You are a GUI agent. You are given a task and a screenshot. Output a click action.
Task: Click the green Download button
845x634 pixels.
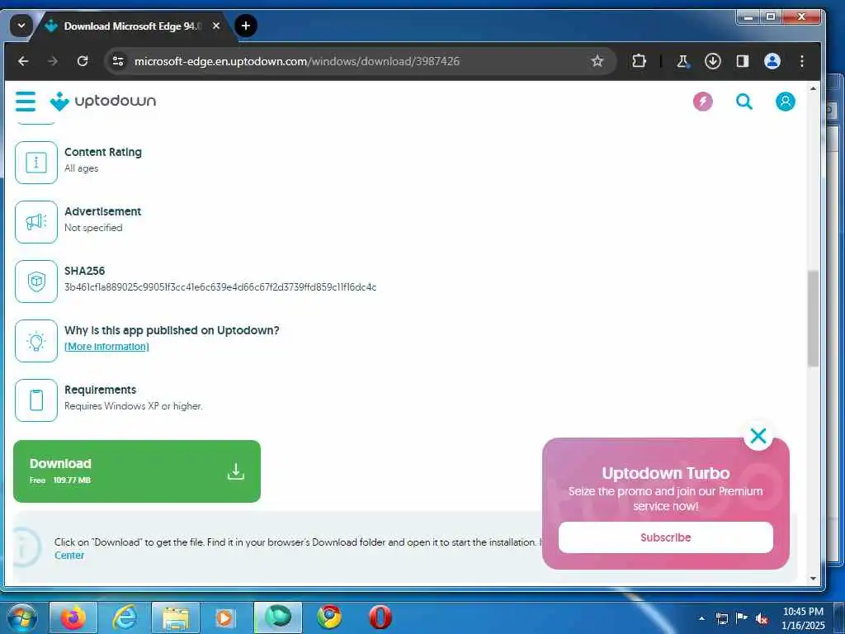click(x=137, y=471)
